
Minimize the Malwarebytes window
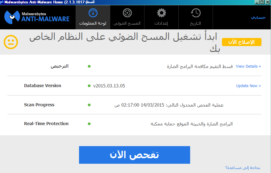point(257,2)
